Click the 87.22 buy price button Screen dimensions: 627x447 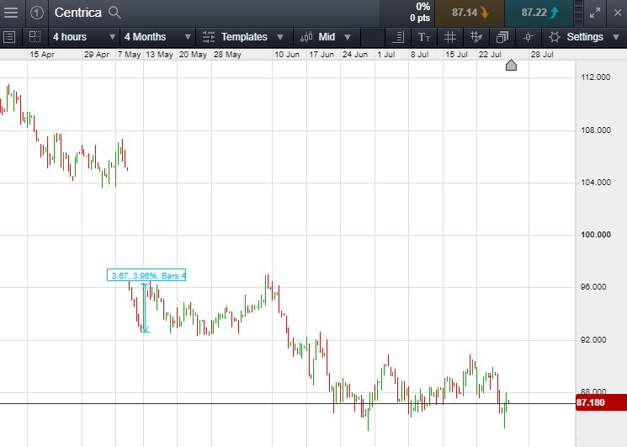click(x=539, y=13)
